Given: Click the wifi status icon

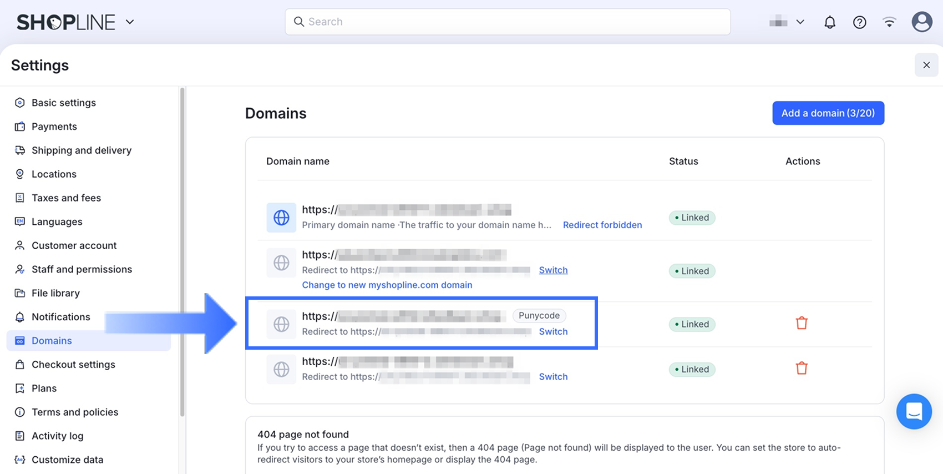Looking at the screenshot, I should (889, 22).
